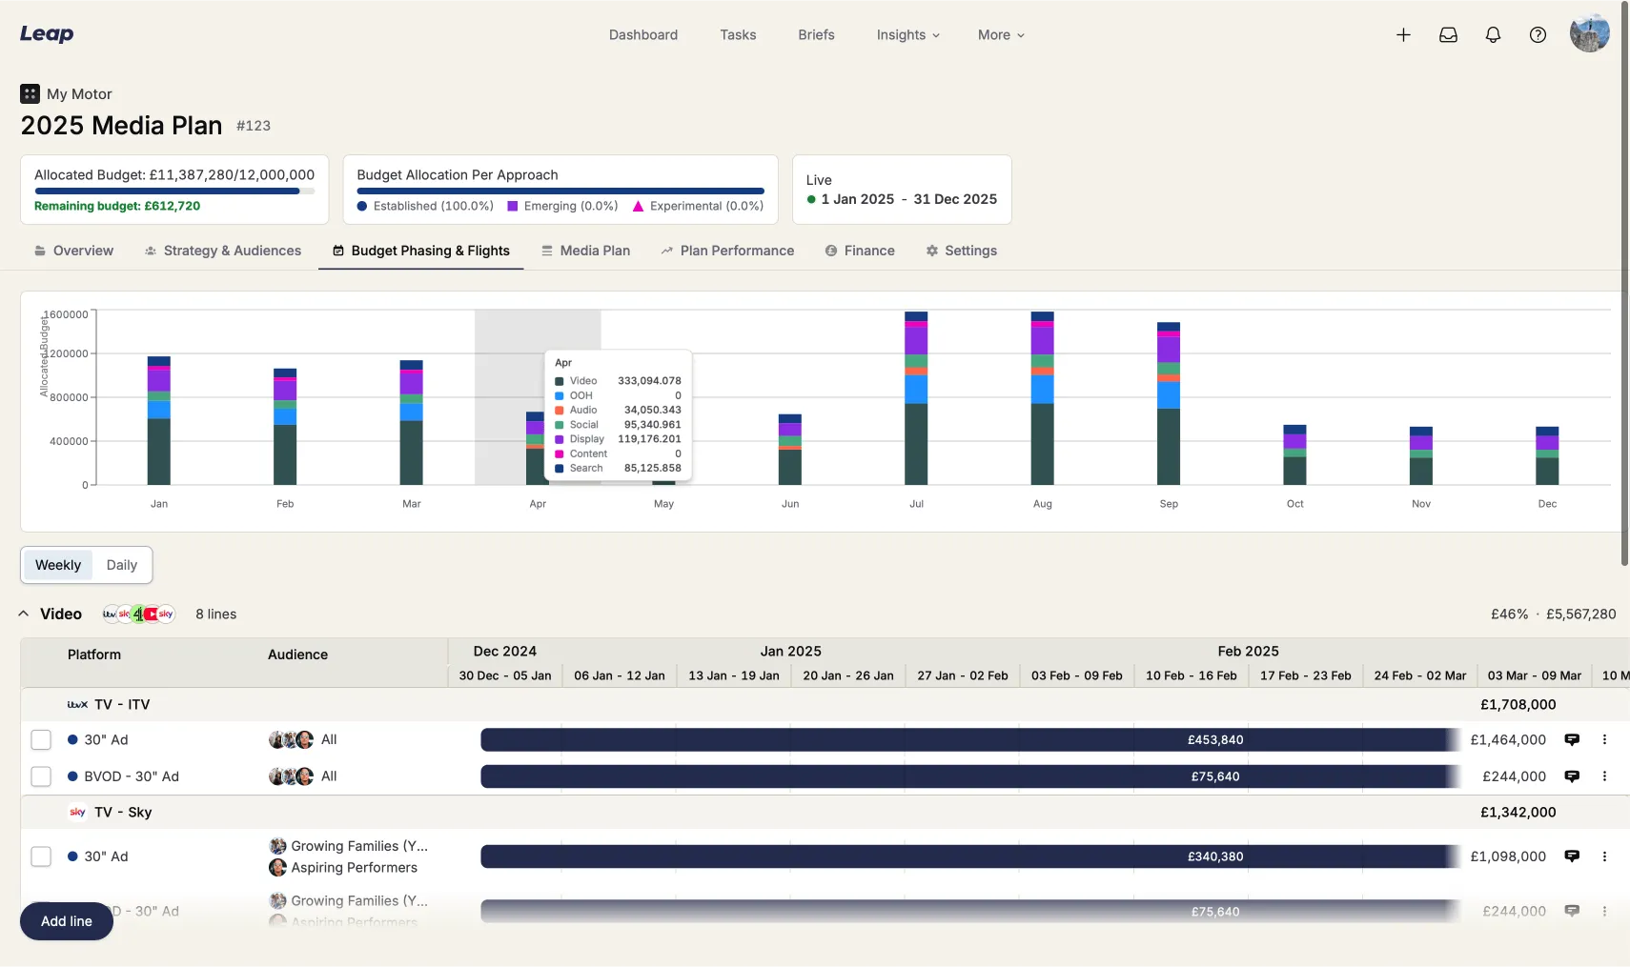
Task: Click the Allocated Budget progress bar
Action: (173, 191)
